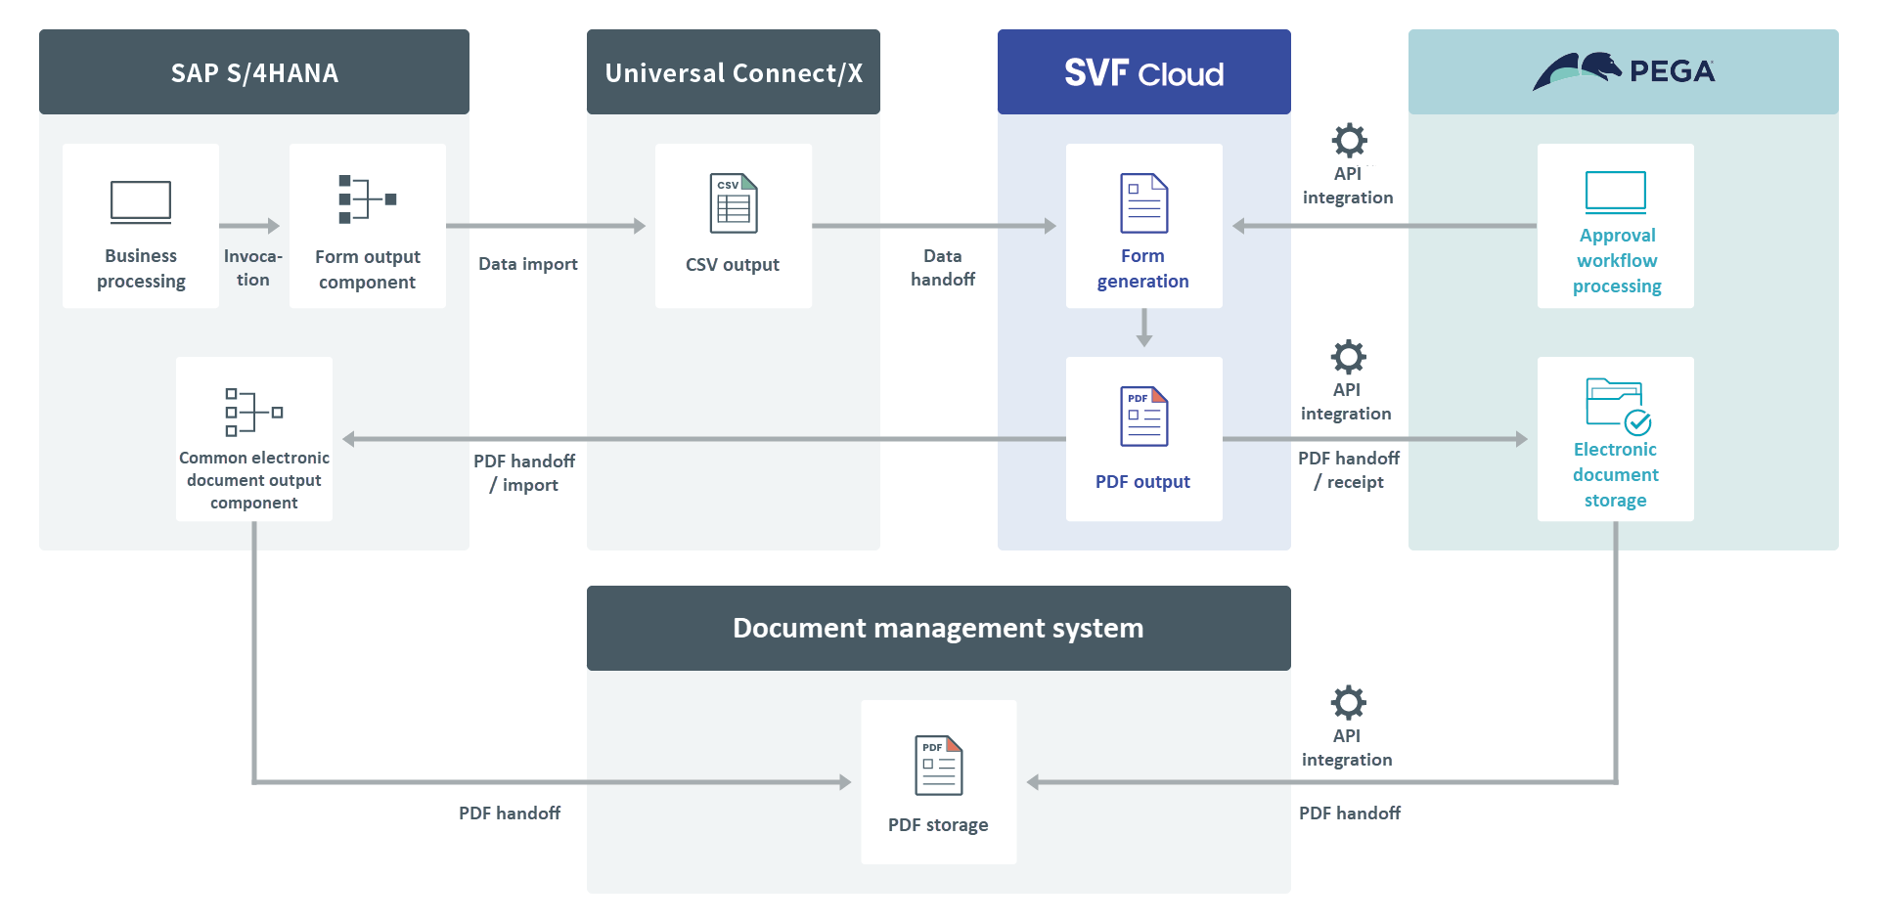
Task: Click the Business processing laptop icon
Action: coord(141,202)
